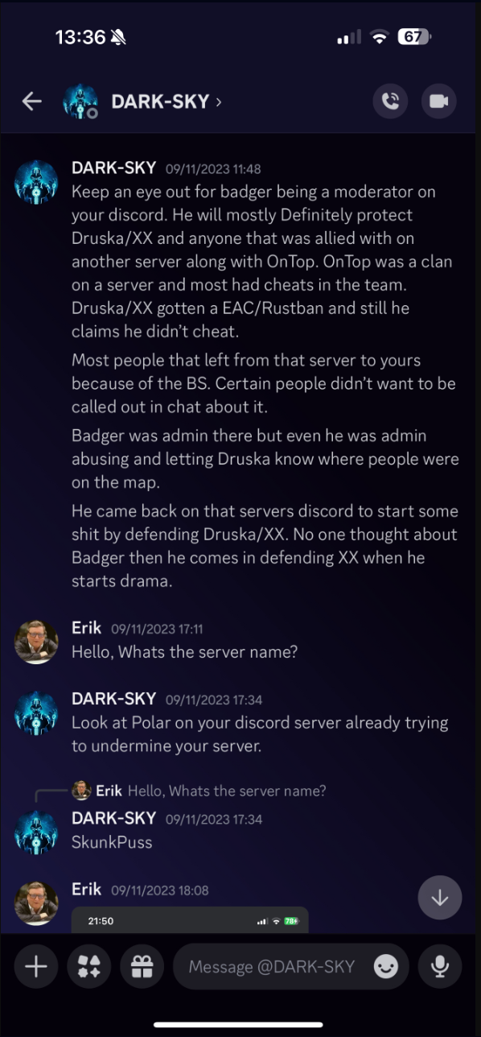Tap the microphone voice message button
This screenshot has height=1037, width=481.
click(x=440, y=967)
